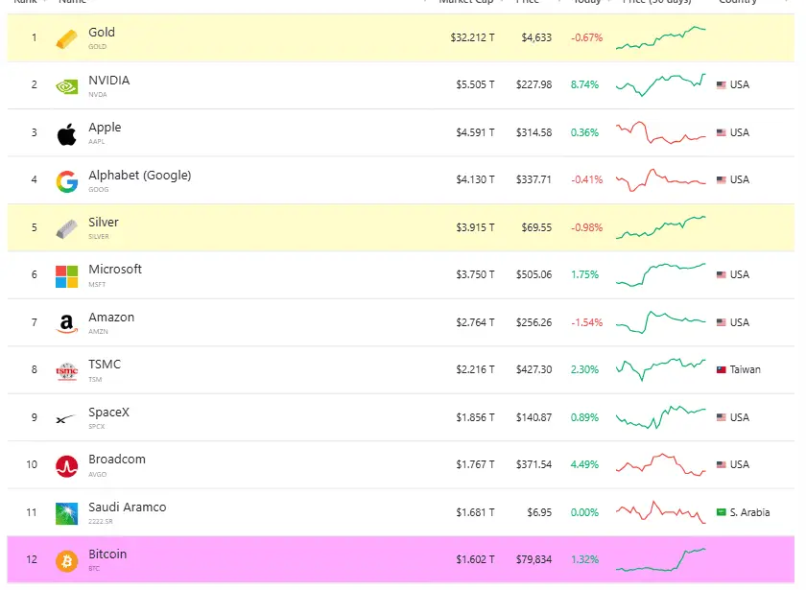The image size is (806, 590).
Task: Click the SpaceX logo icon
Action: click(66, 419)
